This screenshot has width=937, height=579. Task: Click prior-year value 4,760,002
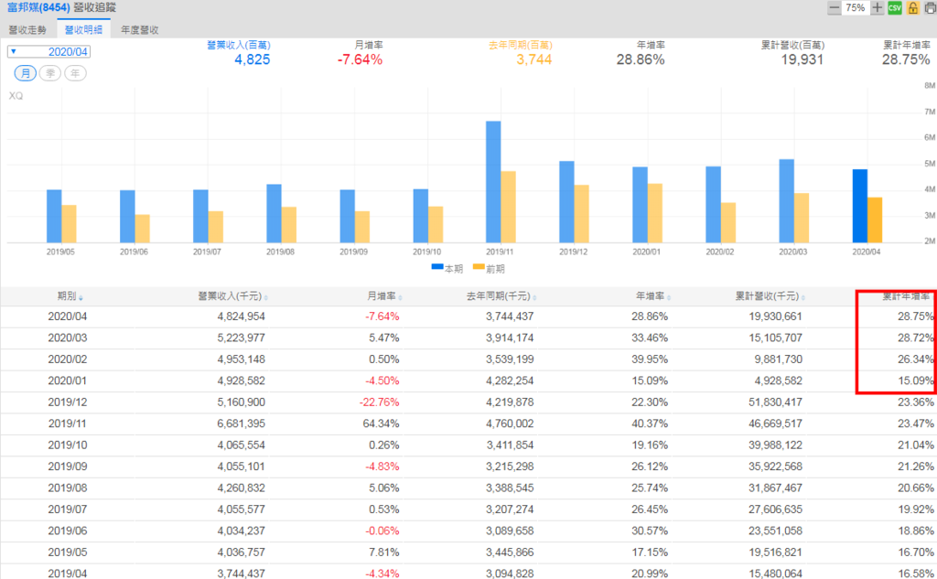510,424
